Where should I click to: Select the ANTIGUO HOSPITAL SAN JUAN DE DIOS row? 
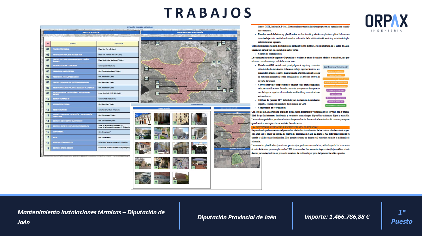(x=91, y=55)
